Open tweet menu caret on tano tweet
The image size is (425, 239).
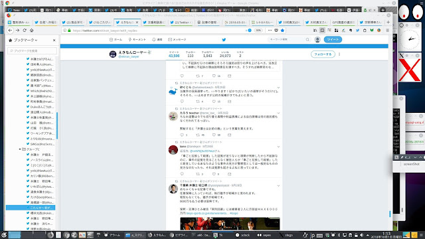278,147
